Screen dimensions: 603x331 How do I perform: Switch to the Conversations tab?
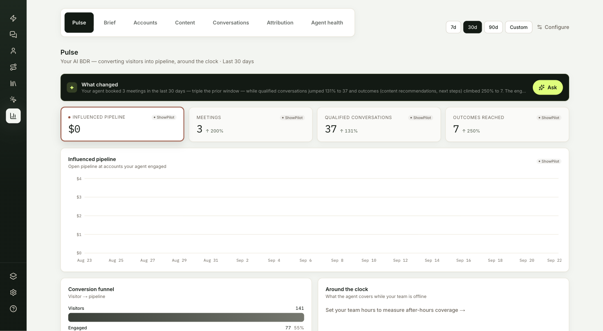(x=231, y=22)
